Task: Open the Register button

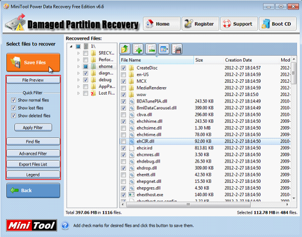Action: (201, 24)
